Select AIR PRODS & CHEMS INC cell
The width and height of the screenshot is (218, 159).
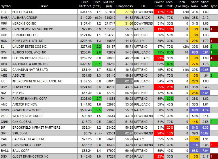coord(45,64)
